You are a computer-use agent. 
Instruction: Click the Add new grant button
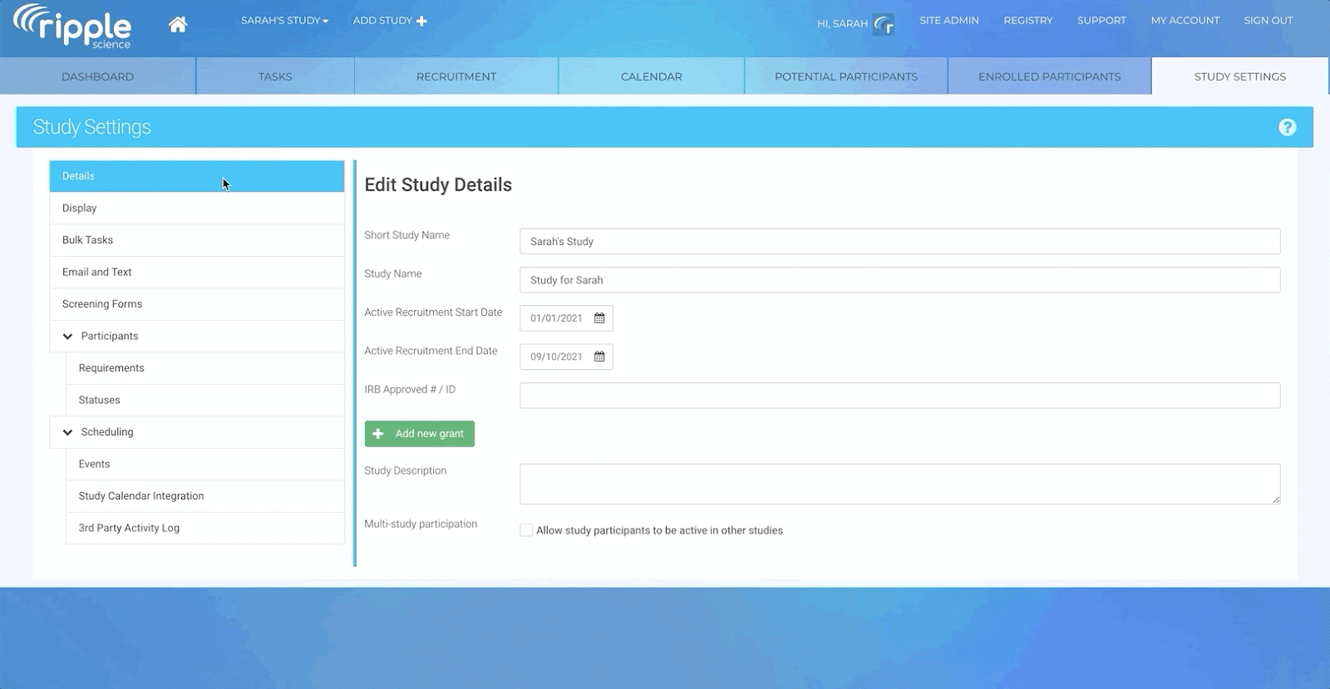click(x=419, y=434)
